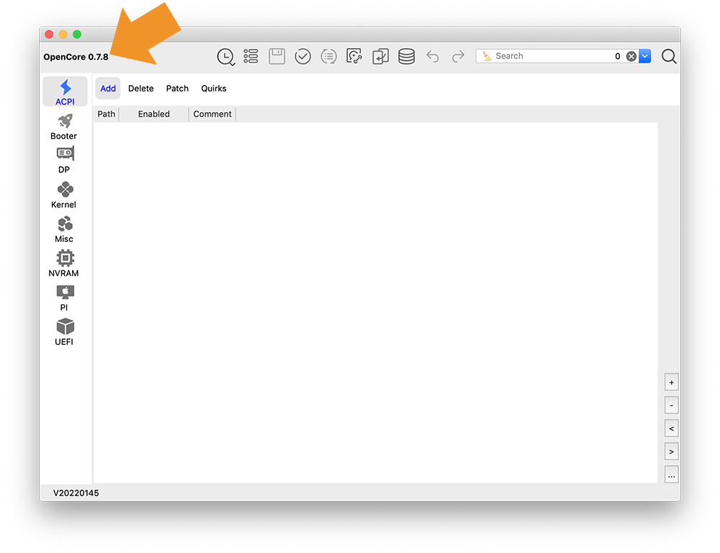Switch to the Patch tab
The height and width of the screenshot is (553, 720).
click(177, 89)
